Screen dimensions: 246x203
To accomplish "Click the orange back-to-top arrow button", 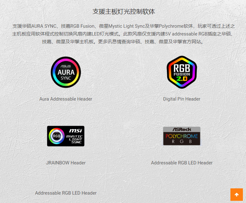I will 237,195.
